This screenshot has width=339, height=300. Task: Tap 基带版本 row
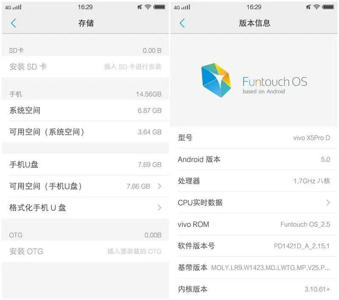(254, 267)
